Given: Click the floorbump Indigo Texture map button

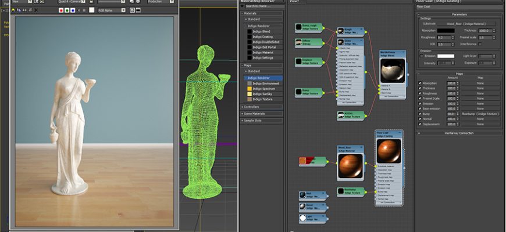Looking at the screenshot, I should [479, 114].
